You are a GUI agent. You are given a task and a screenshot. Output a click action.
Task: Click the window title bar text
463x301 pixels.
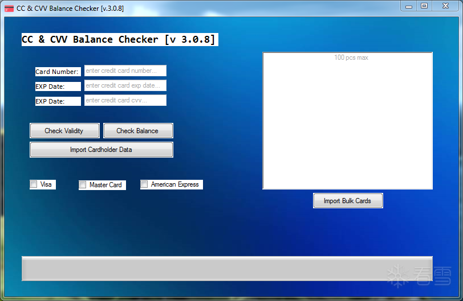(x=70, y=9)
